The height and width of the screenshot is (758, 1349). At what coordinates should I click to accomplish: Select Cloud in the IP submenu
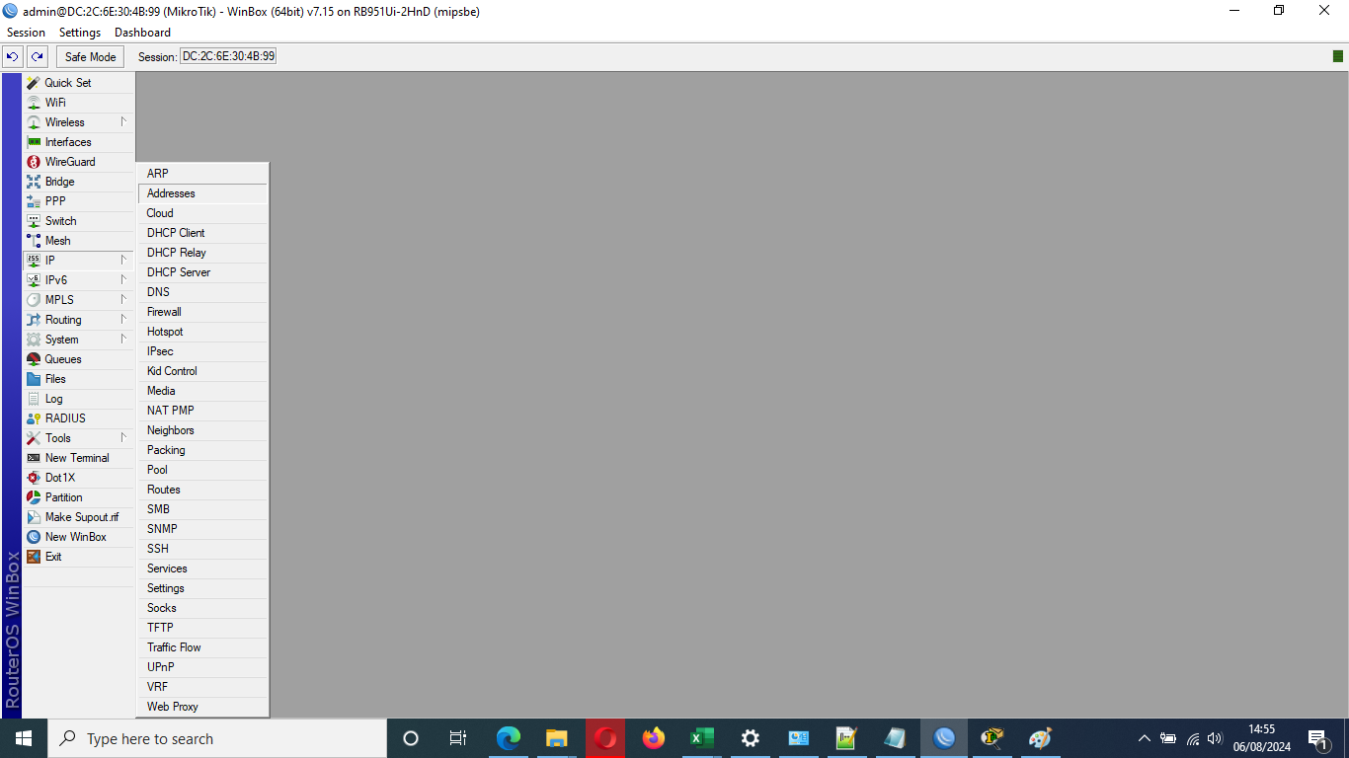202,213
